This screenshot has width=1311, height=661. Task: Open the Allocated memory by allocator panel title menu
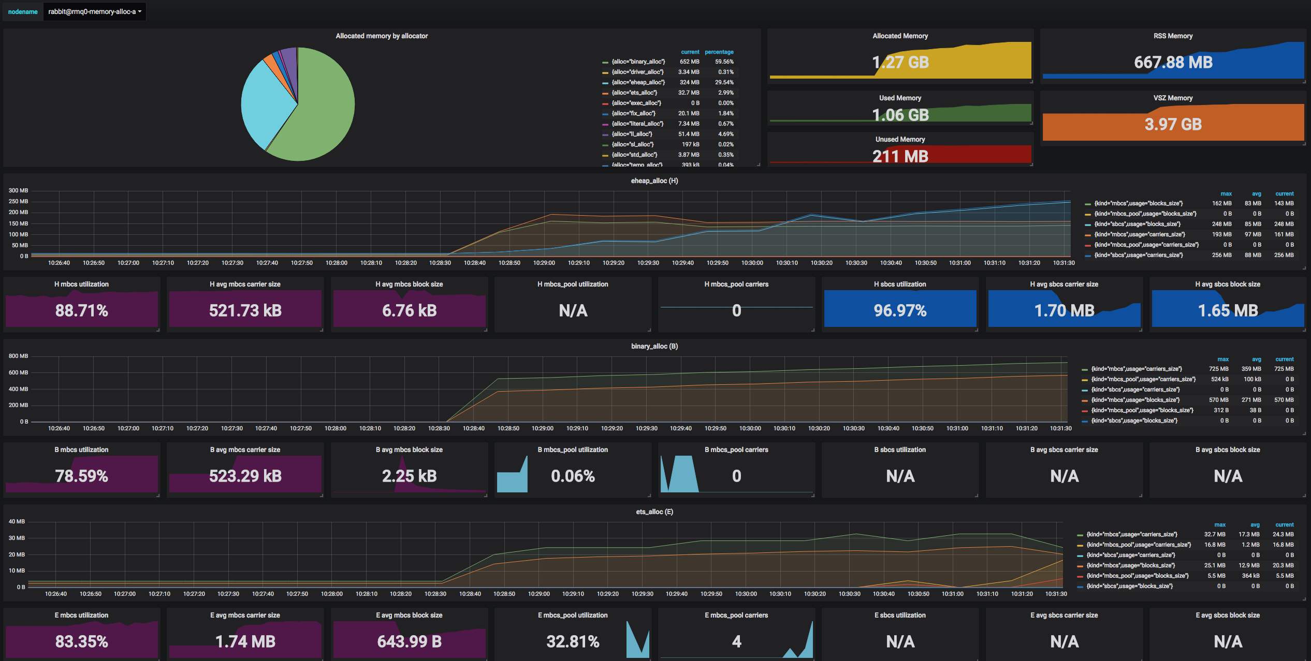tap(382, 36)
